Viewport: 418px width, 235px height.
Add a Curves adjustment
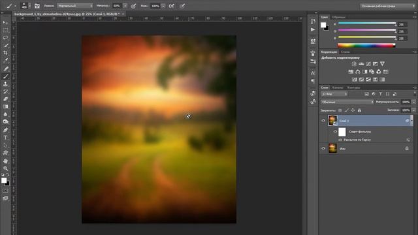(x=368, y=64)
